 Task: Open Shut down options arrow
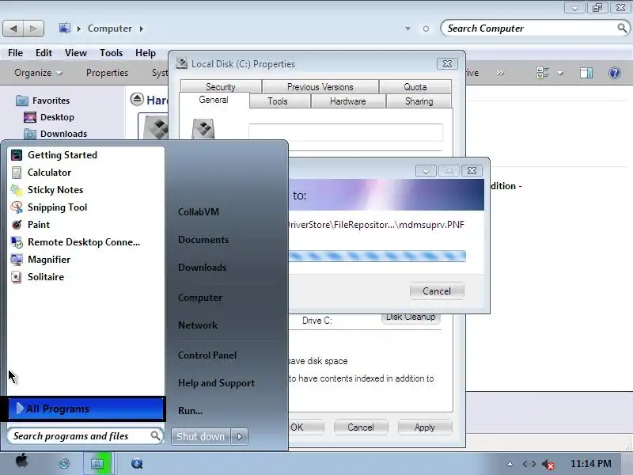(240, 436)
